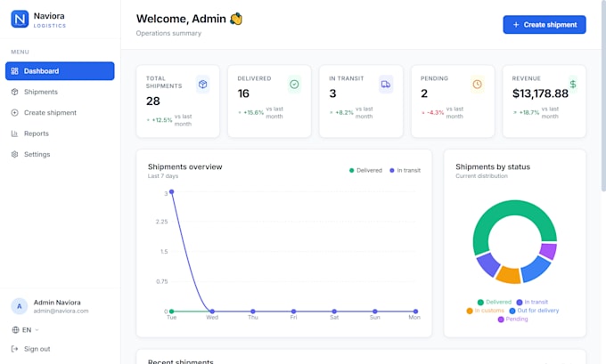Toggle Pending legend entry in status chart

(512, 320)
